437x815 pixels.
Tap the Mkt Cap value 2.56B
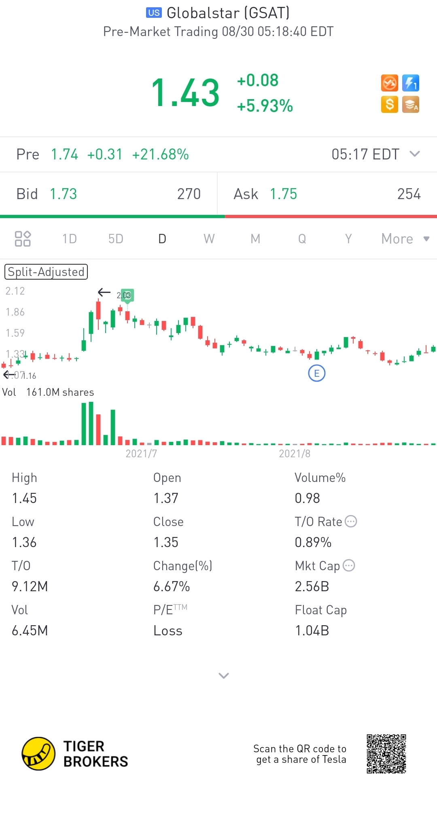[x=312, y=586]
